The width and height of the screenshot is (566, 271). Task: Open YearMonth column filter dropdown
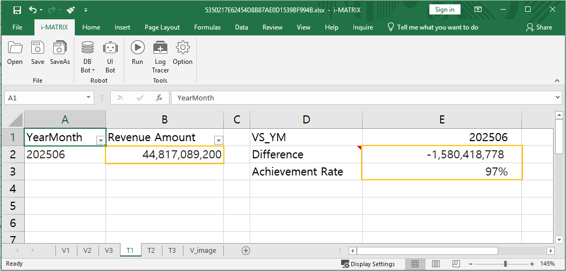click(x=100, y=141)
